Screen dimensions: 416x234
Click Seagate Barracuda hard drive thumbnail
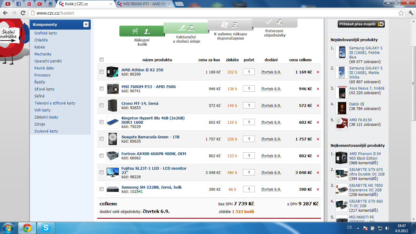(112, 139)
